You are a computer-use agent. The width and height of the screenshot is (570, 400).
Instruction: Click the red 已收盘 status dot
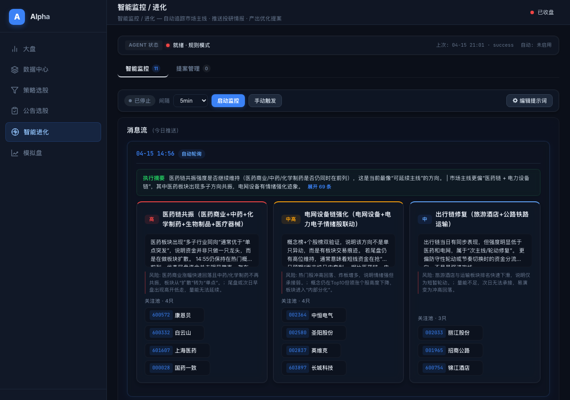click(532, 12)
